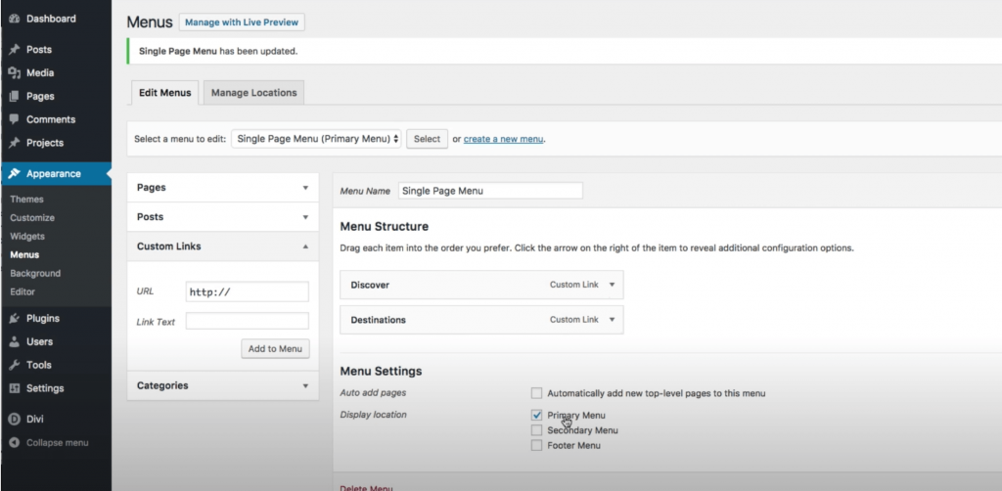Click the Delete Menu link

[x=366, y=488]
